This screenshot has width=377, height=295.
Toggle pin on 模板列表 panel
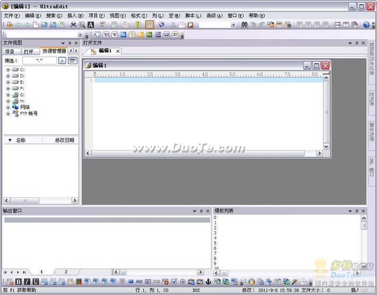pyautogui.click(x=357, y=211)
